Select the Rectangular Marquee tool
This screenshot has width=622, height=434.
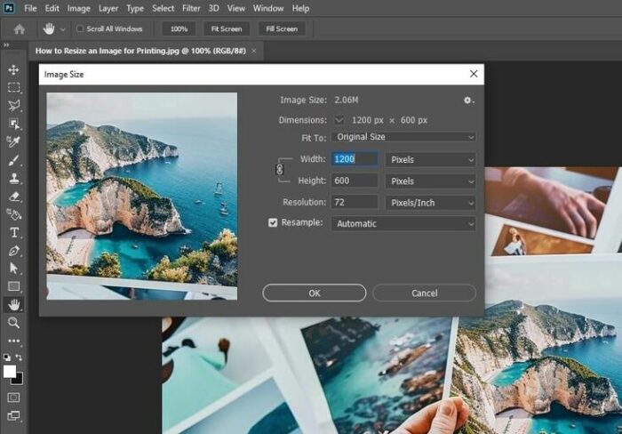(x=13, y=88)
